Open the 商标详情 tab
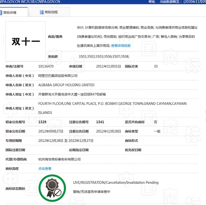Image resolution: width=206 pixels, height=205 pixels. [x=13, y=12]
